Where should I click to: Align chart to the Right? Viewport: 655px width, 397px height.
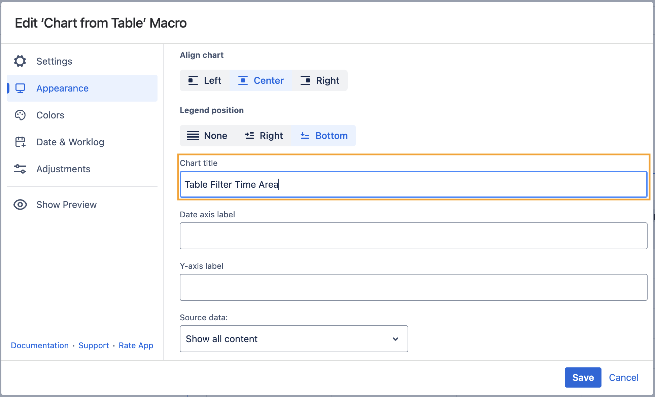coord(320,80)
